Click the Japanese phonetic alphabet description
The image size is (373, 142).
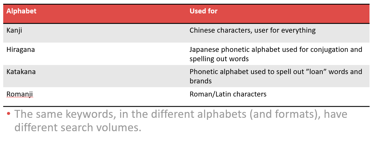point(276,54)
